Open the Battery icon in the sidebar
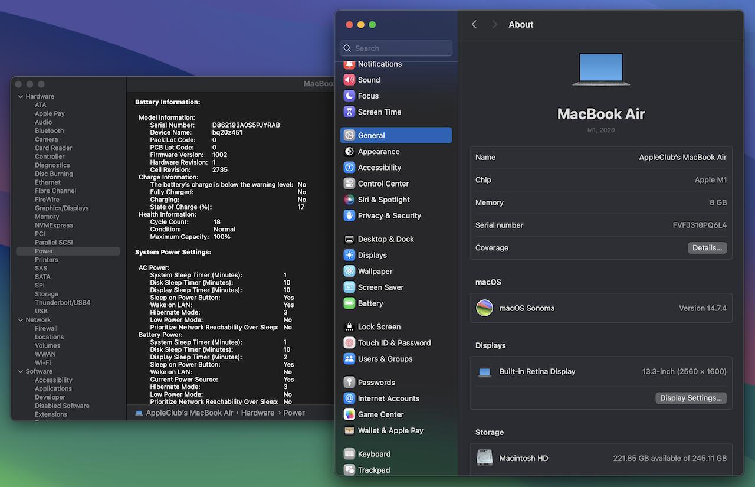The image size is (755, 487). click(349, 303)
